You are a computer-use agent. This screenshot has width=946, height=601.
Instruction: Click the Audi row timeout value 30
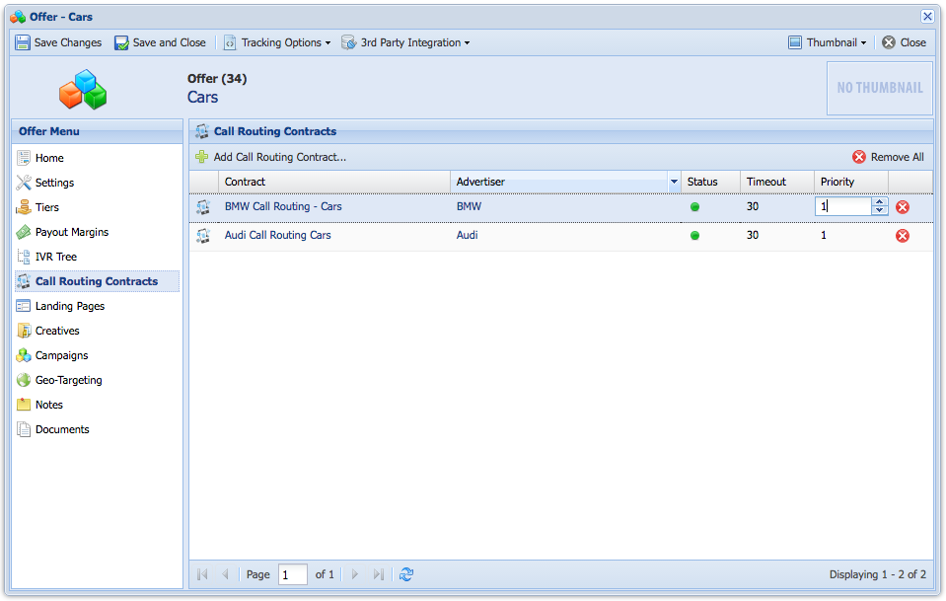(753, 235)
